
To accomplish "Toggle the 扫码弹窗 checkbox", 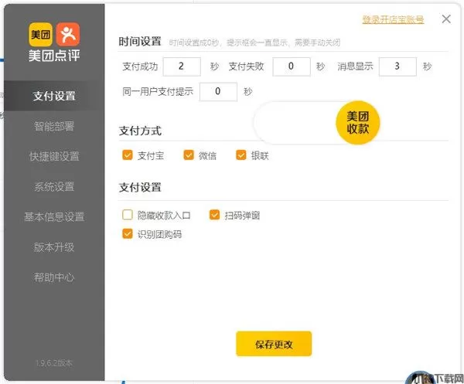I will click(214, 215).
